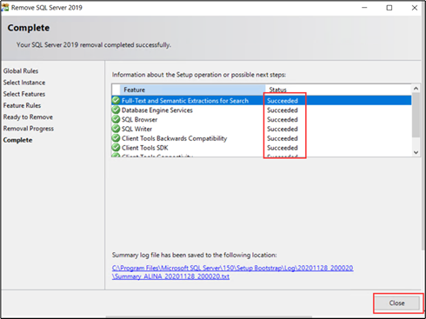The image size is (426, 319).
Task: Click green check icon beside Client Tools SDK
Action: click(116, 147)
